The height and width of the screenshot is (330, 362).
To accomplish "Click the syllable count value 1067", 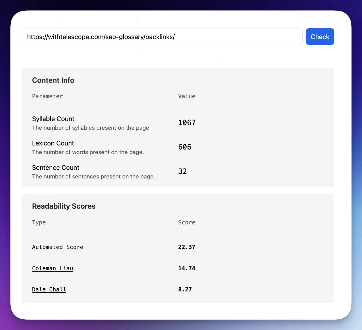I will point(187,122).
